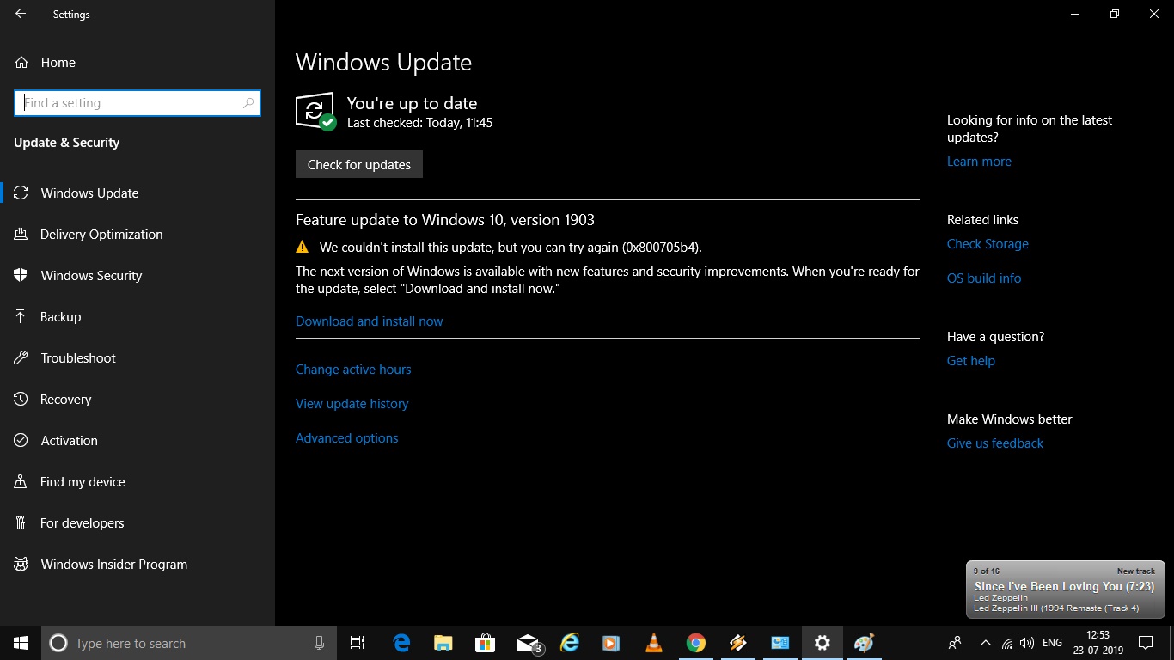The height and width of the screenshot is (660, 1174).
Task: Open Advanced options link
Action: [347, 438]
